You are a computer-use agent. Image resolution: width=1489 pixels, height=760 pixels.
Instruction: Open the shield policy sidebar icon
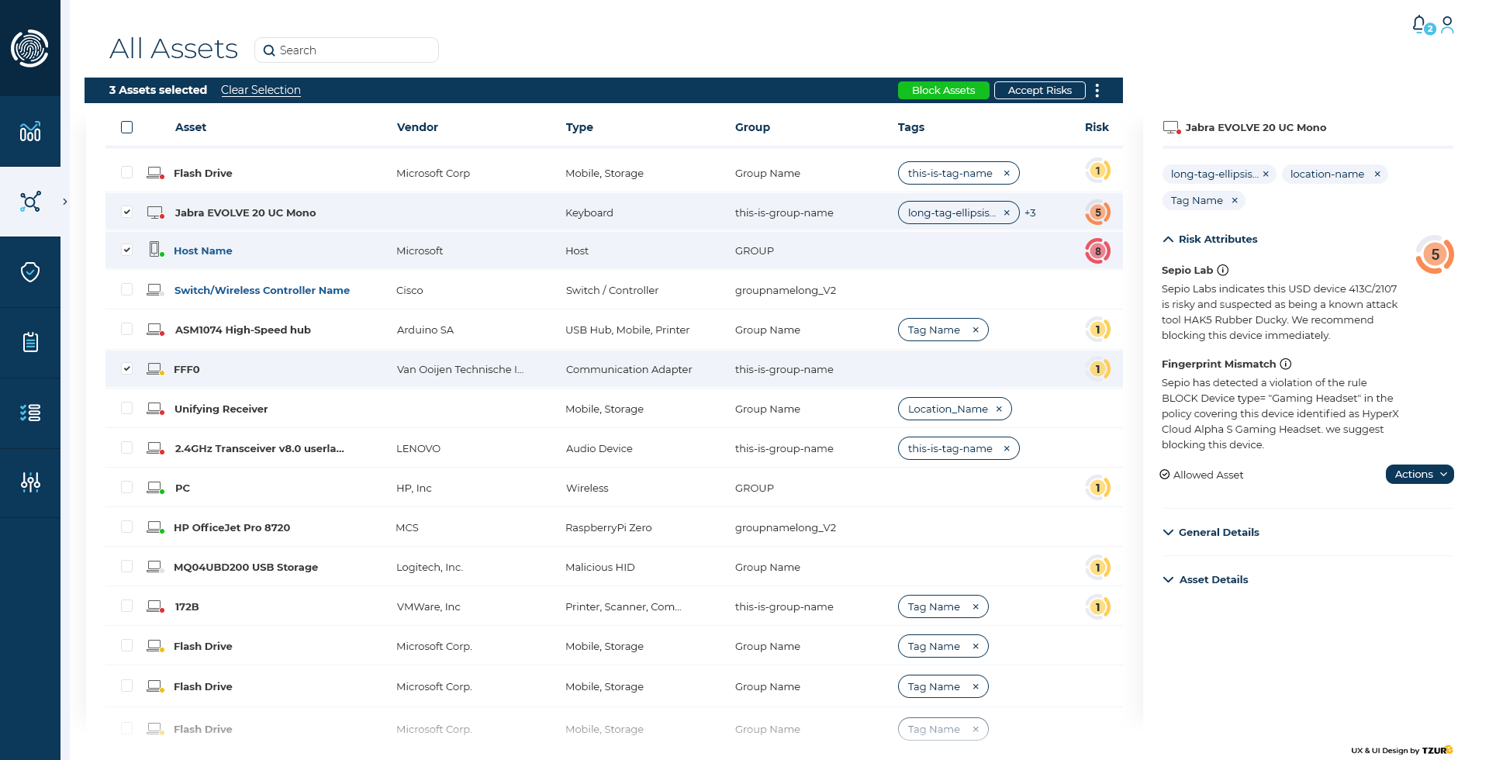pyautogui.click(x=30, y=272)
